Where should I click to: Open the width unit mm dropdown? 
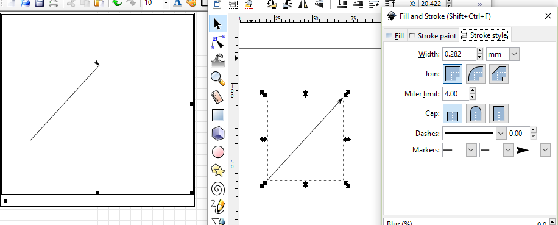[x=503, y=54]
